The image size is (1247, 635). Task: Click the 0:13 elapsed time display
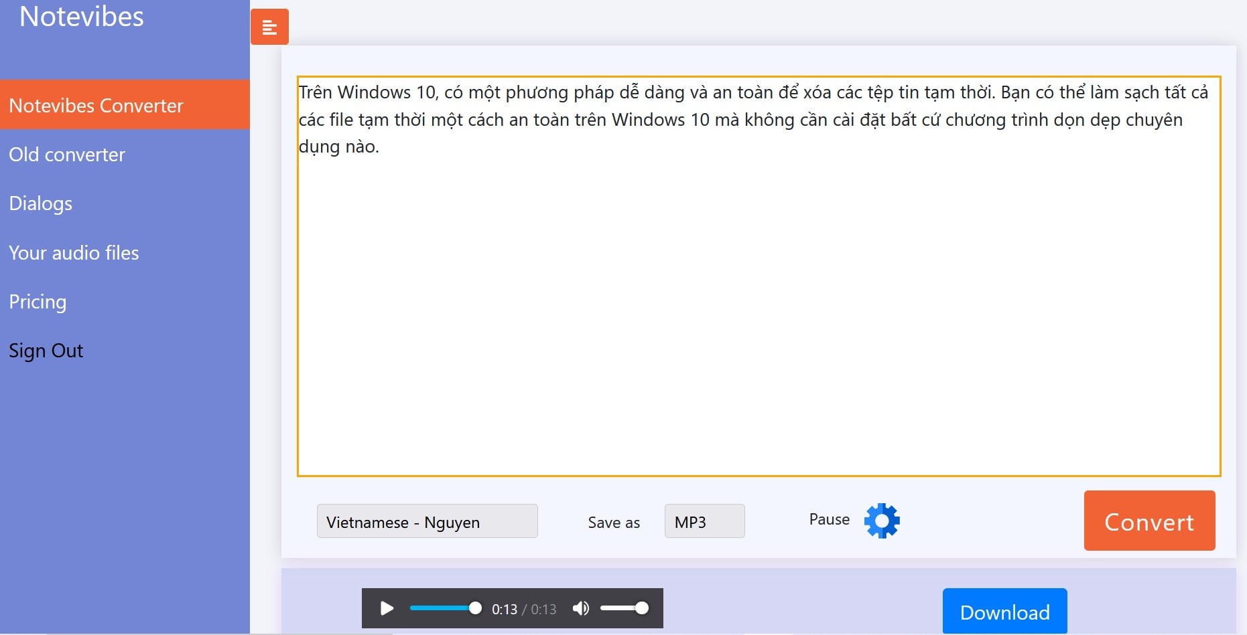504,609
